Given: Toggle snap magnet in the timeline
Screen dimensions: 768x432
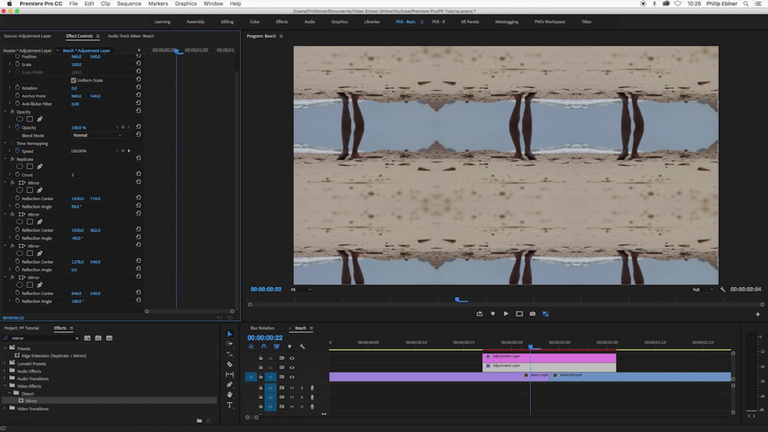Looking at the screenshot, I should 263,347.
